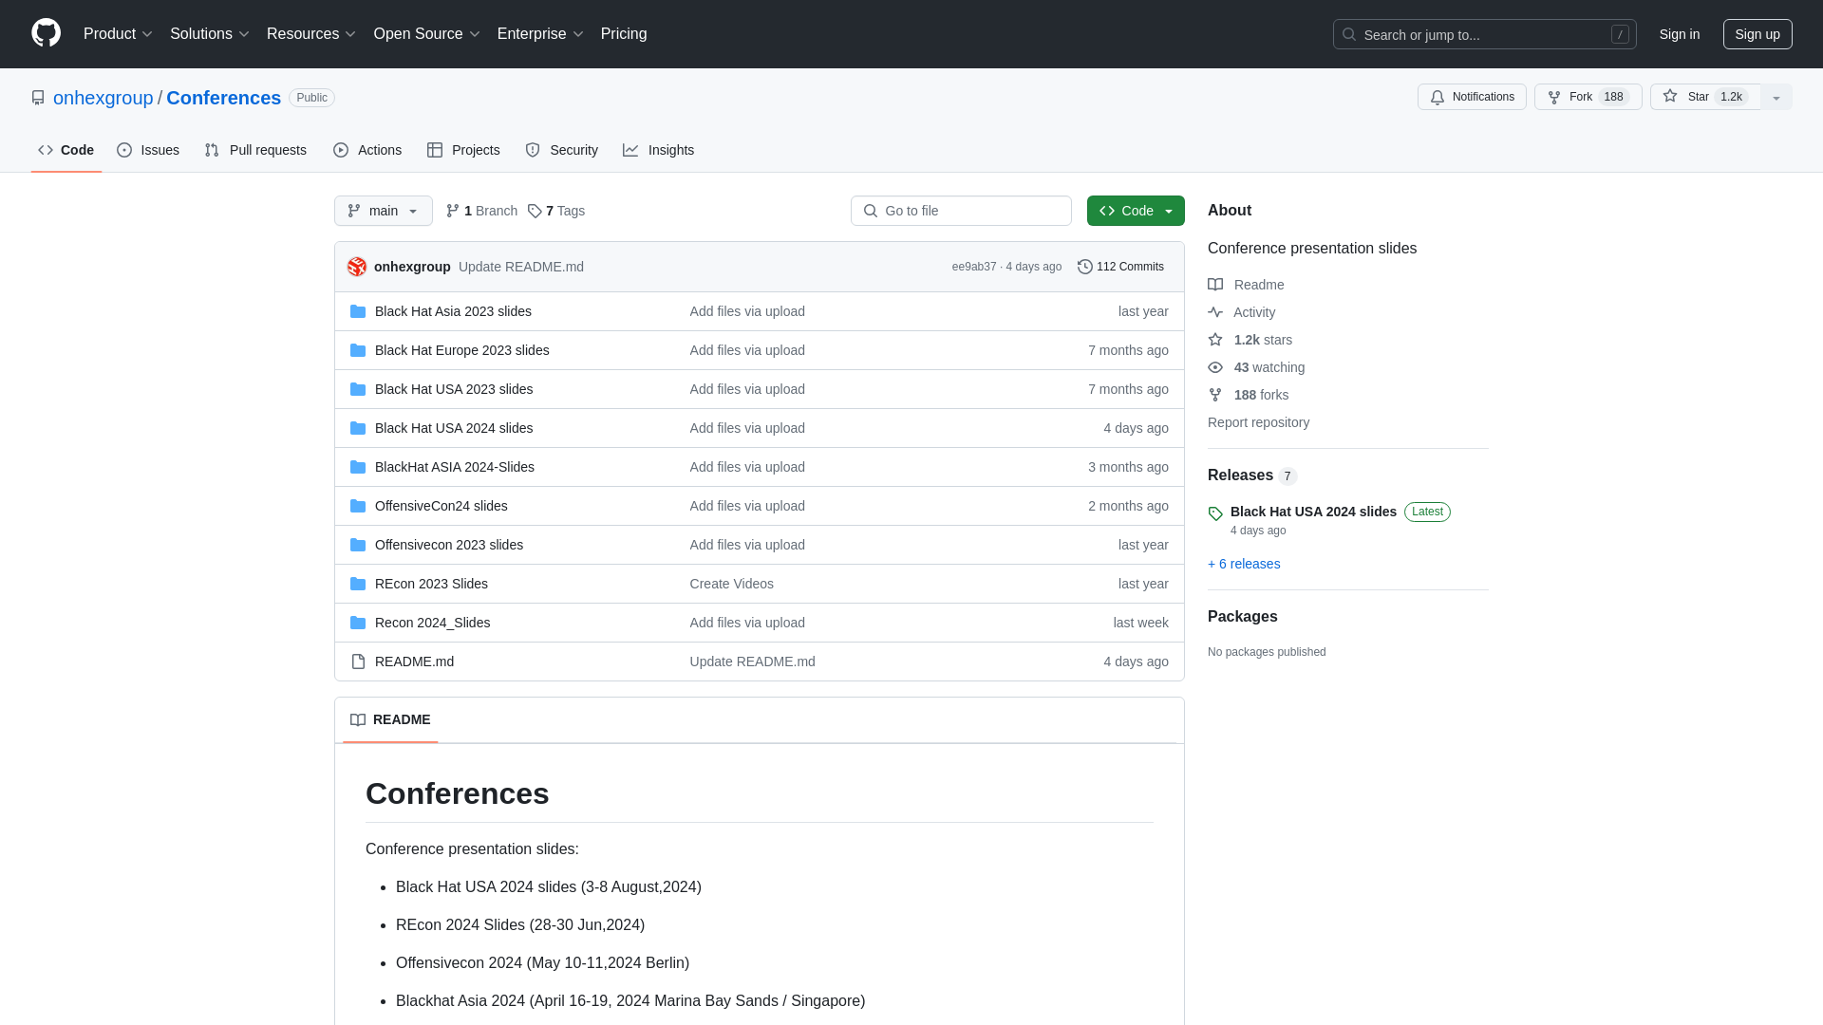Click the folder icon beside OffensiveCon24 slides

coord(358,506)
